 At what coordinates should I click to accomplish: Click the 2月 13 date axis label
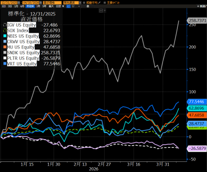[80, 164]
